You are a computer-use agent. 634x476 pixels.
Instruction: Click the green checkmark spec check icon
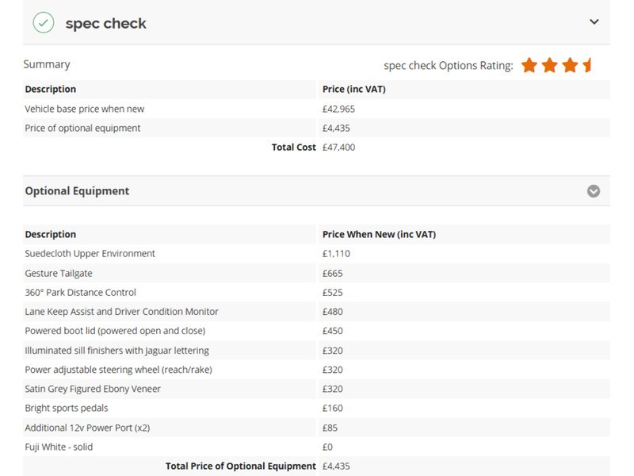click(44, 23)
